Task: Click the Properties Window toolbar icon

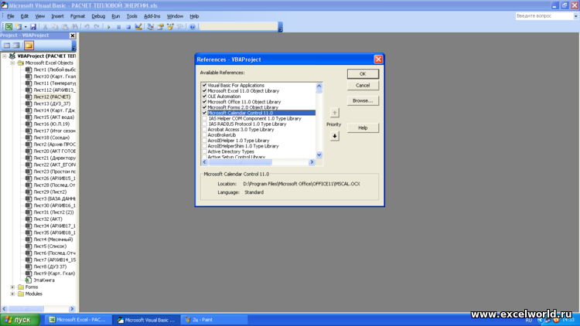Action: [161, 26]
